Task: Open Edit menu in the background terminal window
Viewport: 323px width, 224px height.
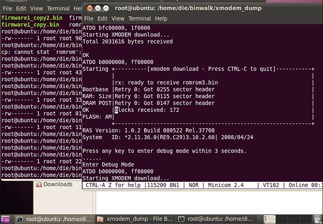Action: [21, 9]
